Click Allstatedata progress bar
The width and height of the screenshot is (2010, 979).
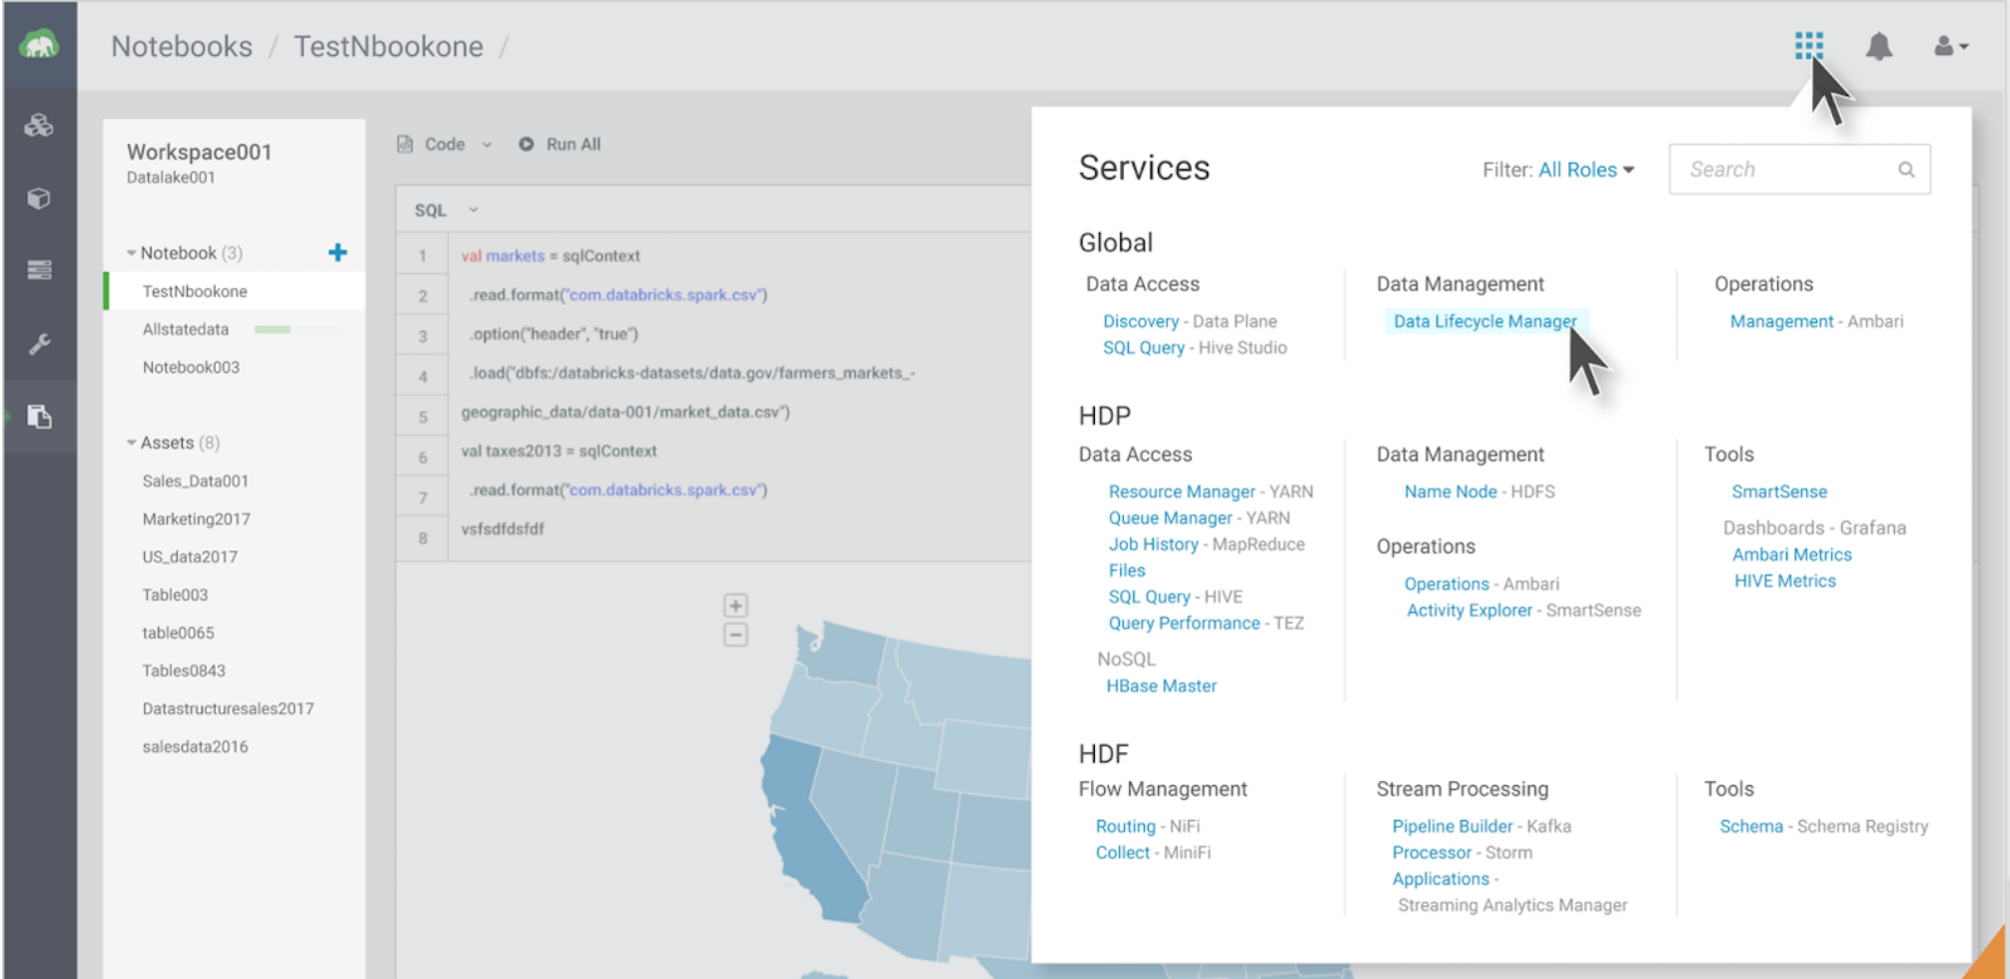pyautogui.click(x=297, y=329)
